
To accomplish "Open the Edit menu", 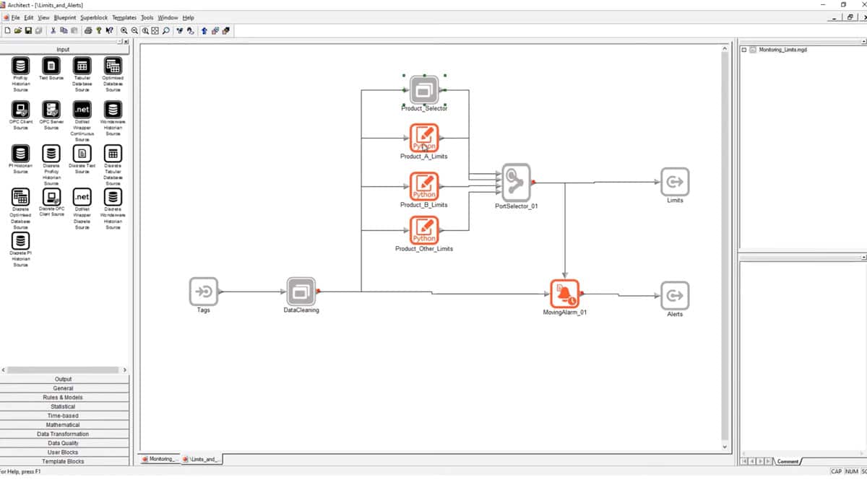I will (x=29, y=17).
